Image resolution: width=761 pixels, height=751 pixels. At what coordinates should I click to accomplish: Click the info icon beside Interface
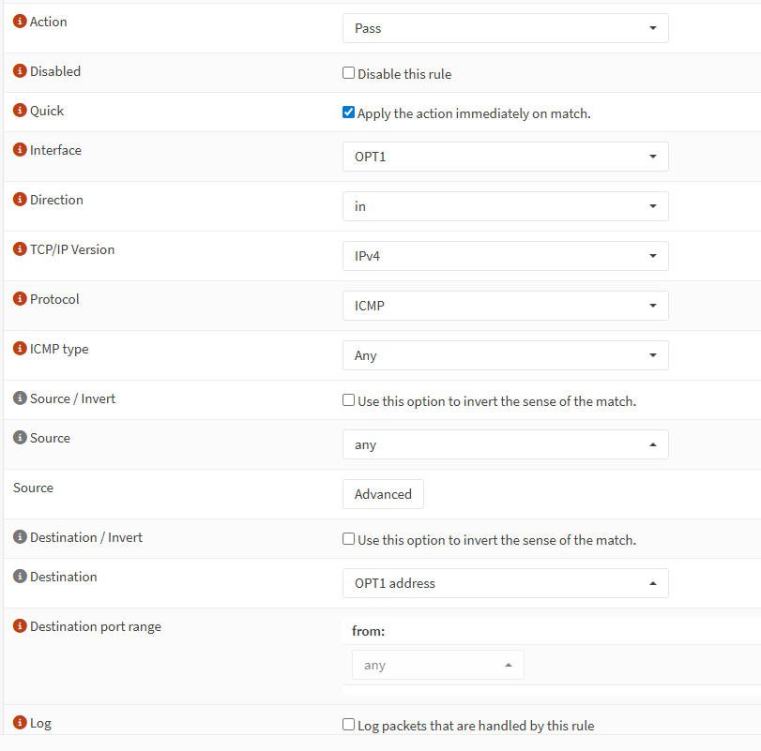(x=20, y=150)
